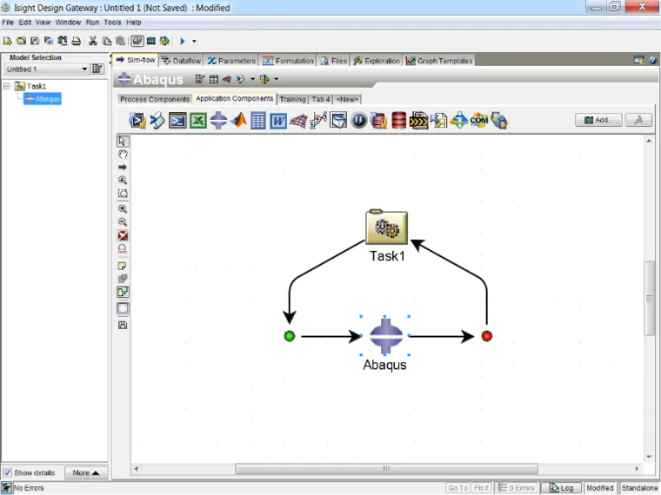Image resolution: width=661 pixels, height=495 pixels.
Task: Click the Print toolbar icon
Action: pos(77,41)
